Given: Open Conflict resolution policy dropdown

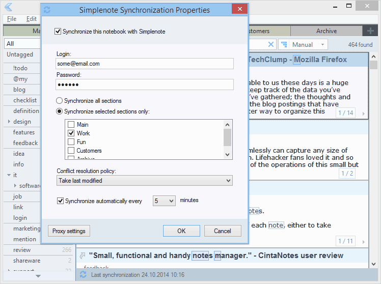Looking at the screenshot, I should point(145,181).
